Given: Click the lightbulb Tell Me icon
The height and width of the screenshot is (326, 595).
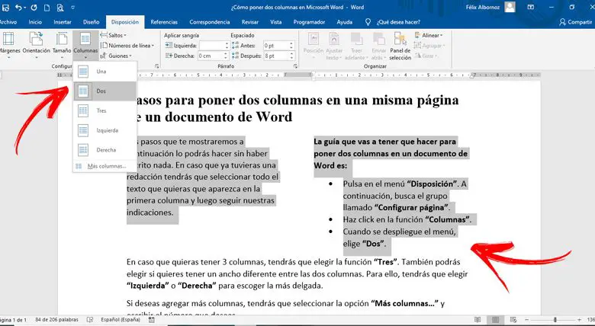Looking at the screenshot, I should pyautogui.click(x=368, y=22).
